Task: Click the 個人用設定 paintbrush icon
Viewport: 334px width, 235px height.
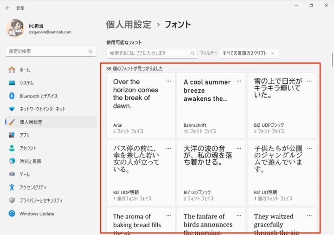Action: pyautogui.click(x=12, y=122)
